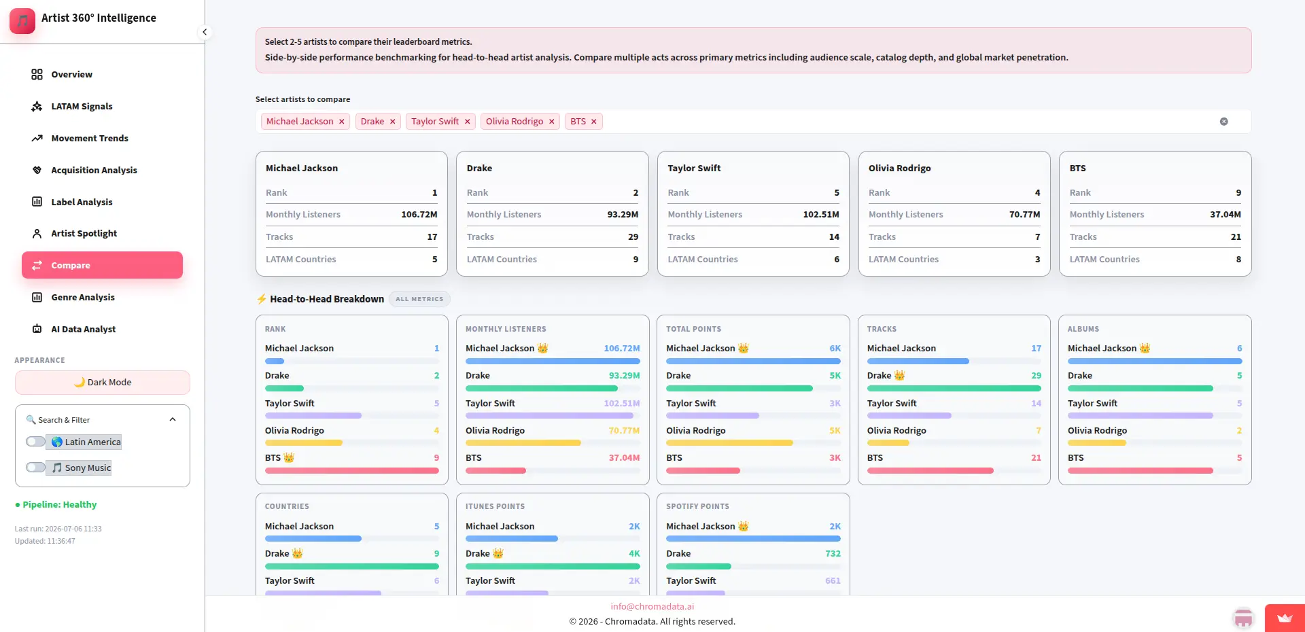Toggle the Sony Music filter switch

35,468
